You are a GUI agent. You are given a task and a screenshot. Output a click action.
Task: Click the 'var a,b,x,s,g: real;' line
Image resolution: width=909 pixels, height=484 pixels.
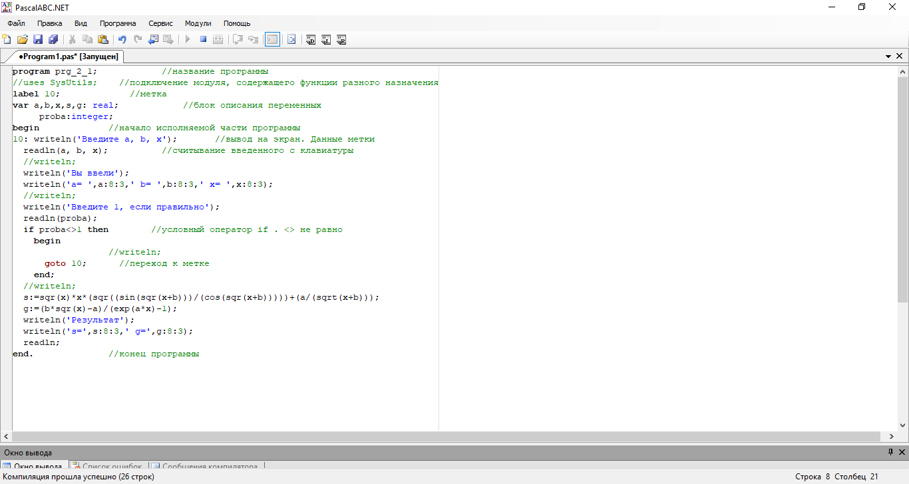tap(65, 105)
